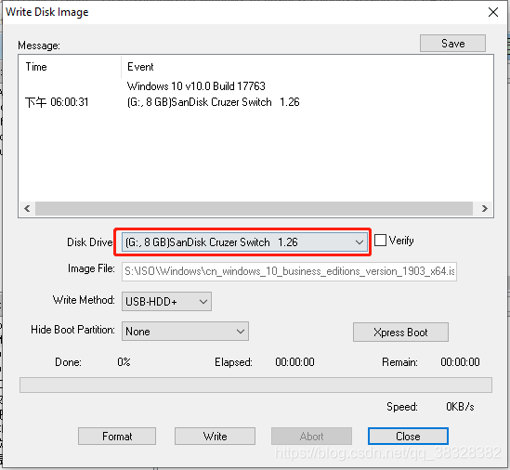Click the Save message log button
This screenshot has width=510, height=470.
coord(452,44)
